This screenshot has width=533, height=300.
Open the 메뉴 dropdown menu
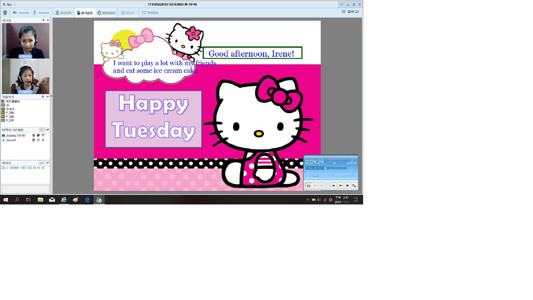9,4
